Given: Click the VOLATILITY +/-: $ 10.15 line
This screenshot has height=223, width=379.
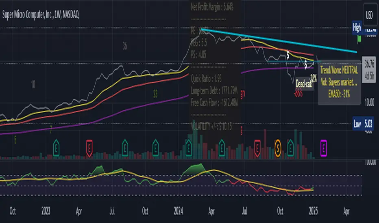Looking at the screenshot, I should pyautogui.click(x=211, y=126).
